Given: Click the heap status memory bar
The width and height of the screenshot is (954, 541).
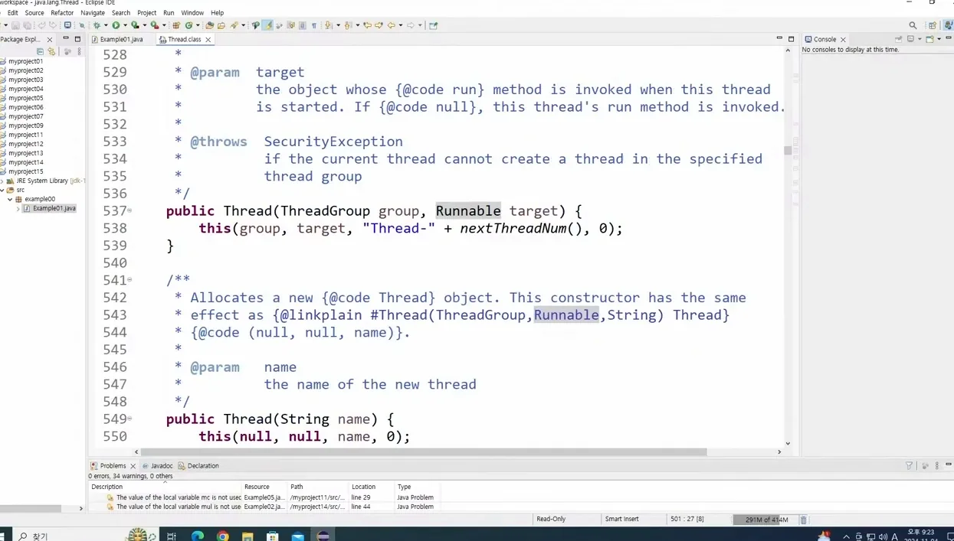Looking at the screenshot, I should pyautogui.click(x=765, y=520).
